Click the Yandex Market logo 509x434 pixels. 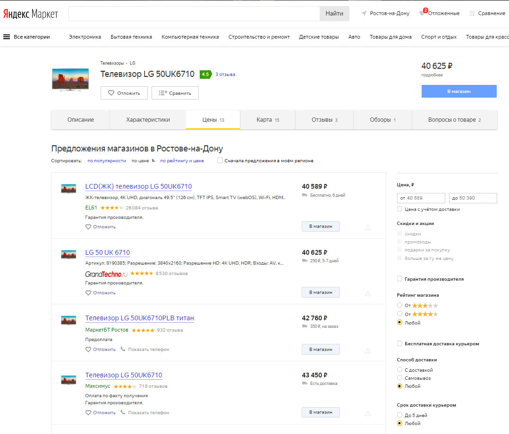31,14
